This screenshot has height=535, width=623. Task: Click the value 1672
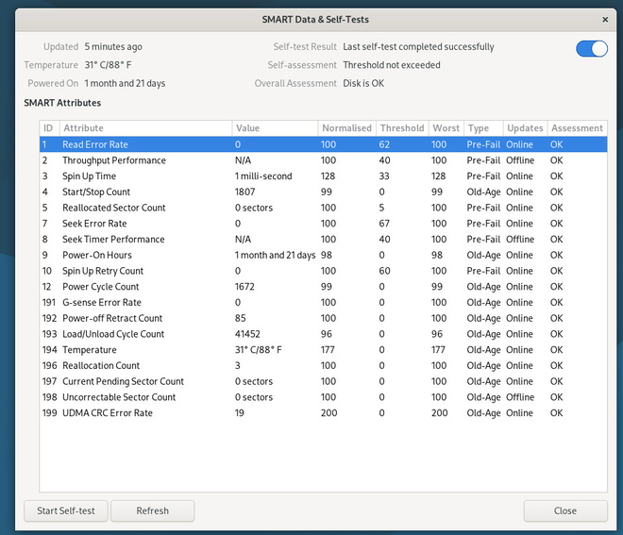coord(244,287)
